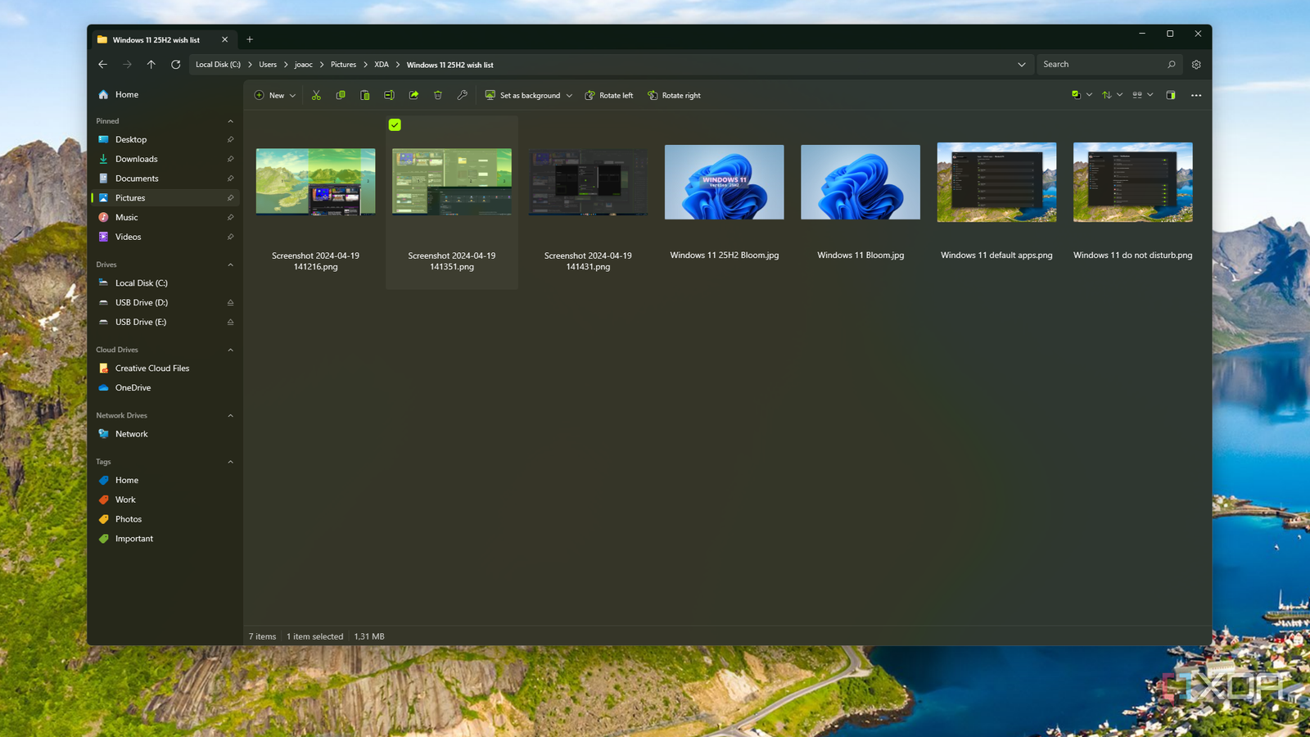The image size is (1310, 737).
Task: Open the See more ellipsis menu
Action: tap(1195, 95)
